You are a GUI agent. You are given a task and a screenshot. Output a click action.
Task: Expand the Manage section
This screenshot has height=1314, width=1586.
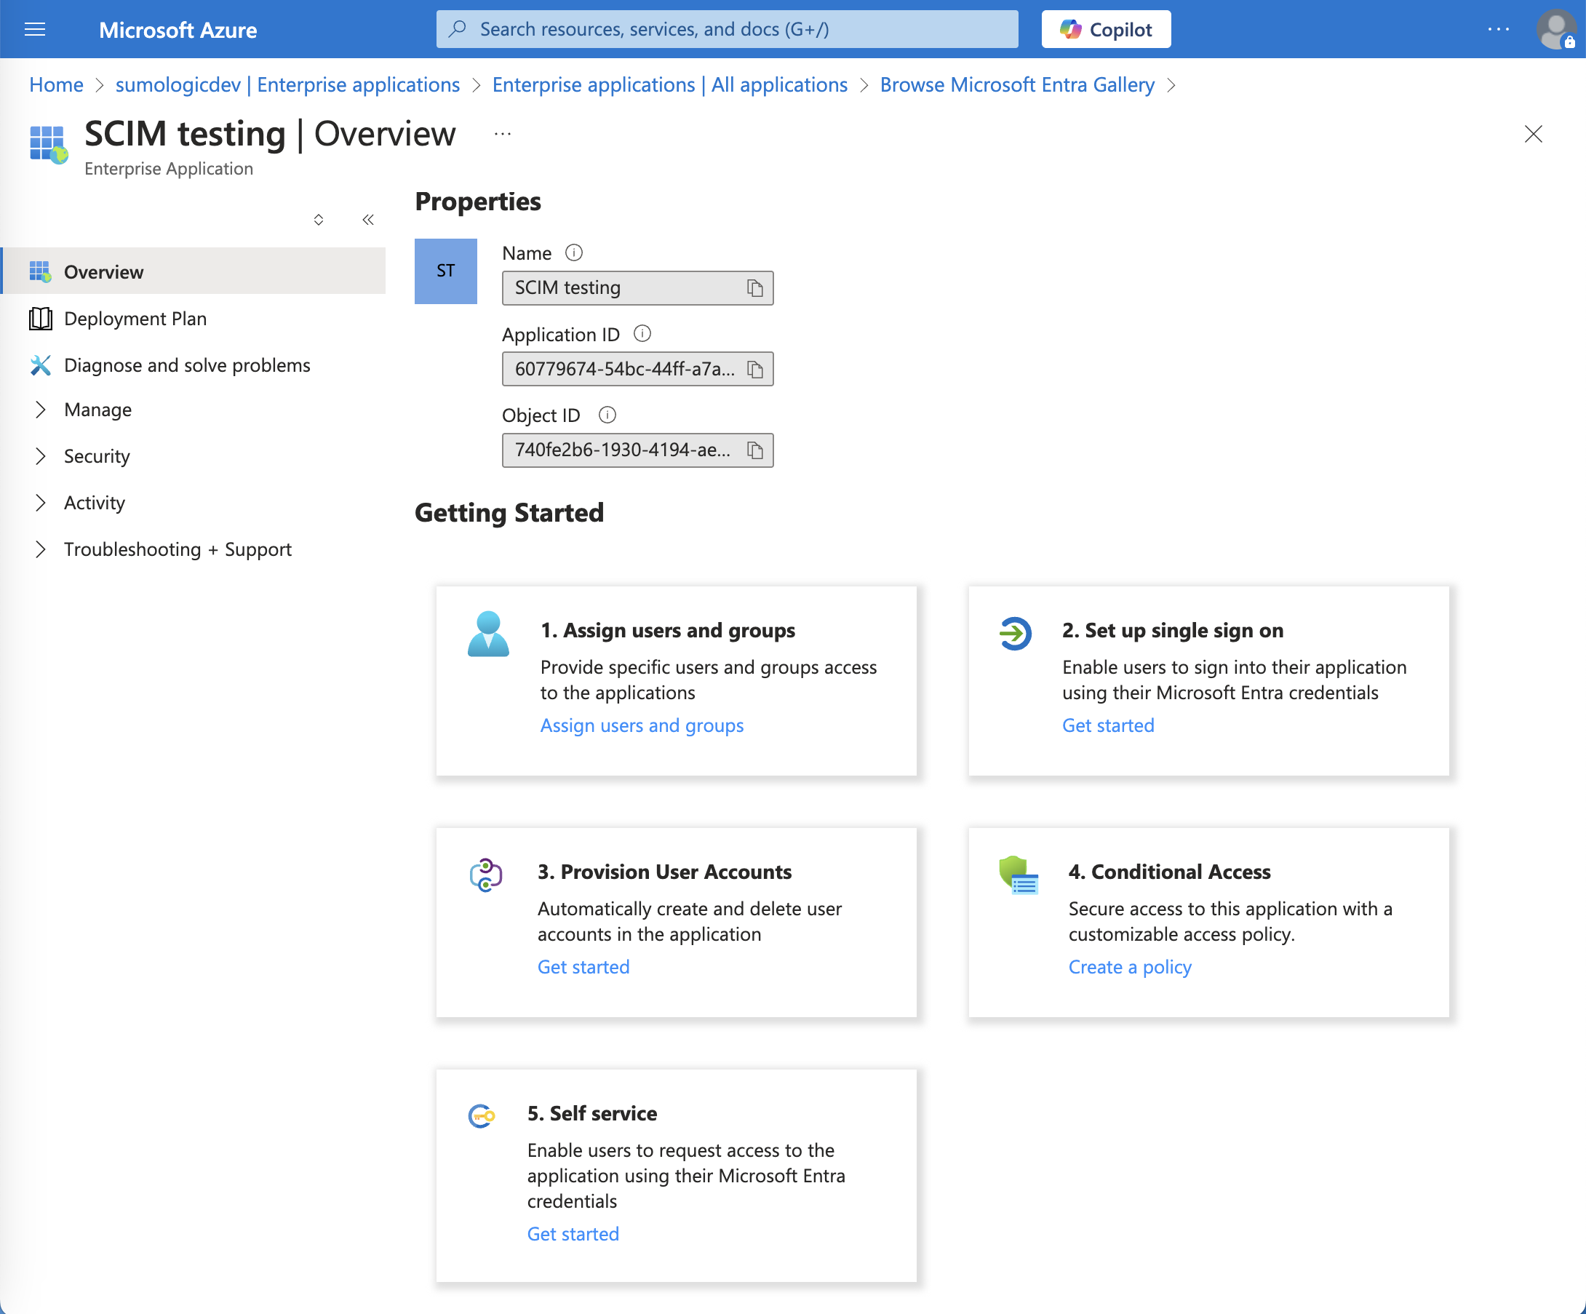[97, 410]
